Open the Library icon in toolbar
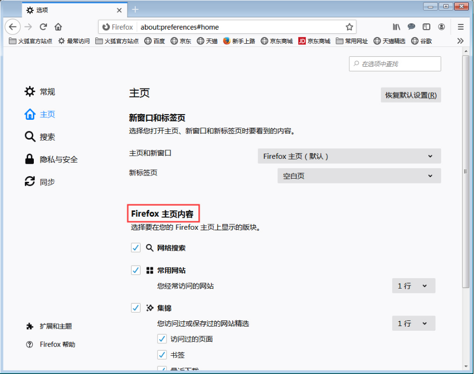This screenshot has width=474, height=374. tap(396, 27)
